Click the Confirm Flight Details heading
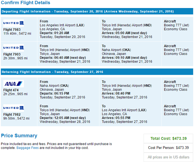The image size is (194, 162). pos(25,3)
